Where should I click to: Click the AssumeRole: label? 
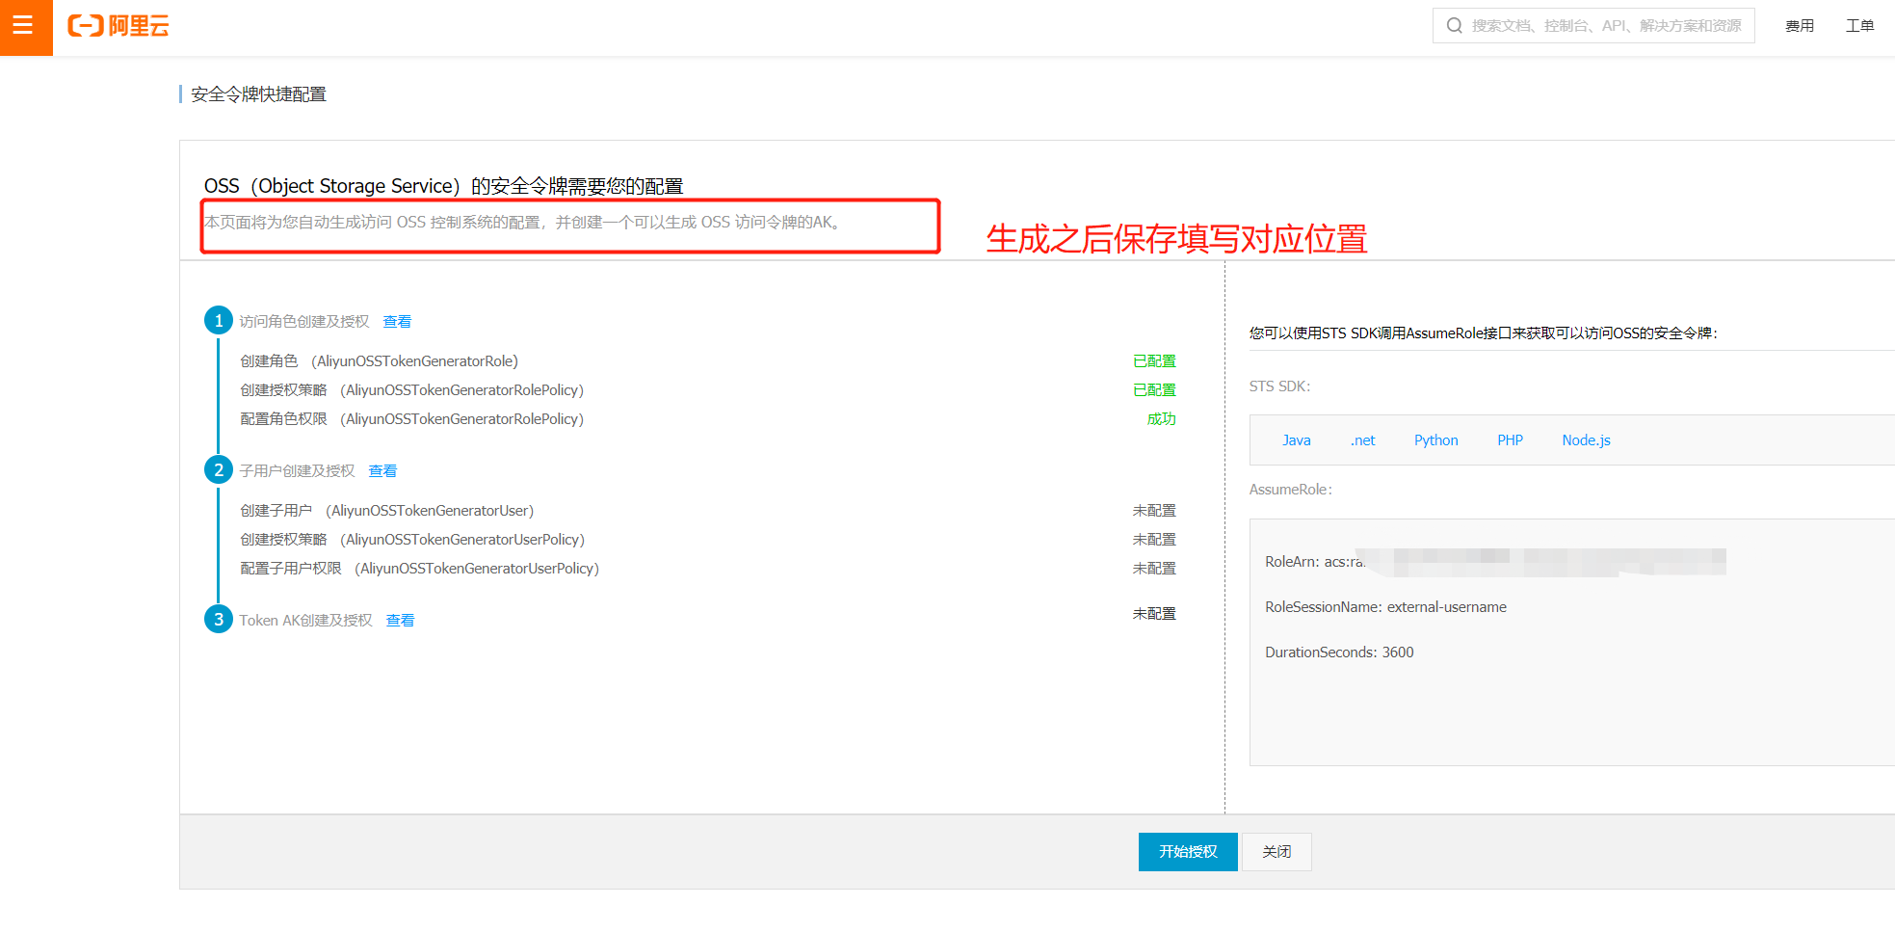[x=1291, y=490]
